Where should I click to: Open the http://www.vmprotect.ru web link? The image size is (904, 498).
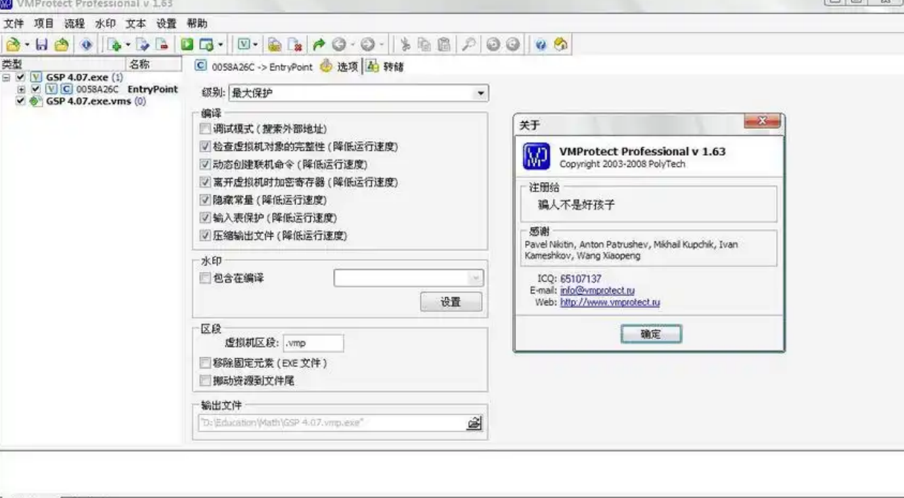[x=610, y=302]
